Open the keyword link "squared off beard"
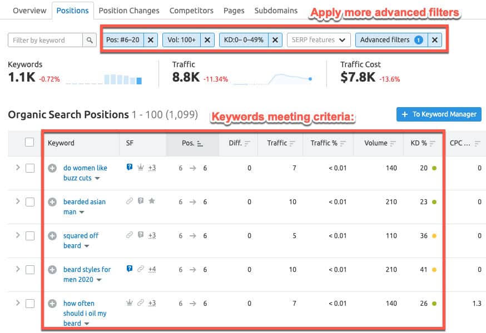 click(x=80, y=235)
